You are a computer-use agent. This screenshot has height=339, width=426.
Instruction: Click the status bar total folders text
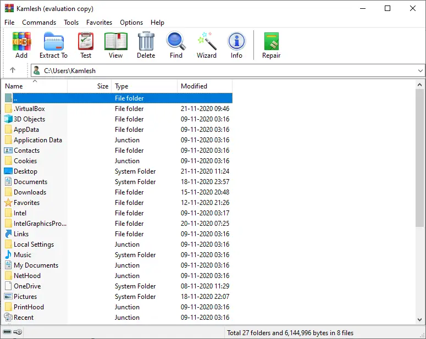tap(290, 333)
